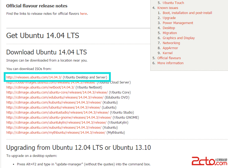The image size is (228, 168).
Task: Open More information contents entry
Action: point(170,63)
